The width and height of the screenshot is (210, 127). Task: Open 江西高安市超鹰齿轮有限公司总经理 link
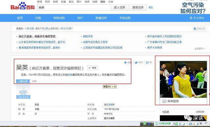click(x=103, y=47)
